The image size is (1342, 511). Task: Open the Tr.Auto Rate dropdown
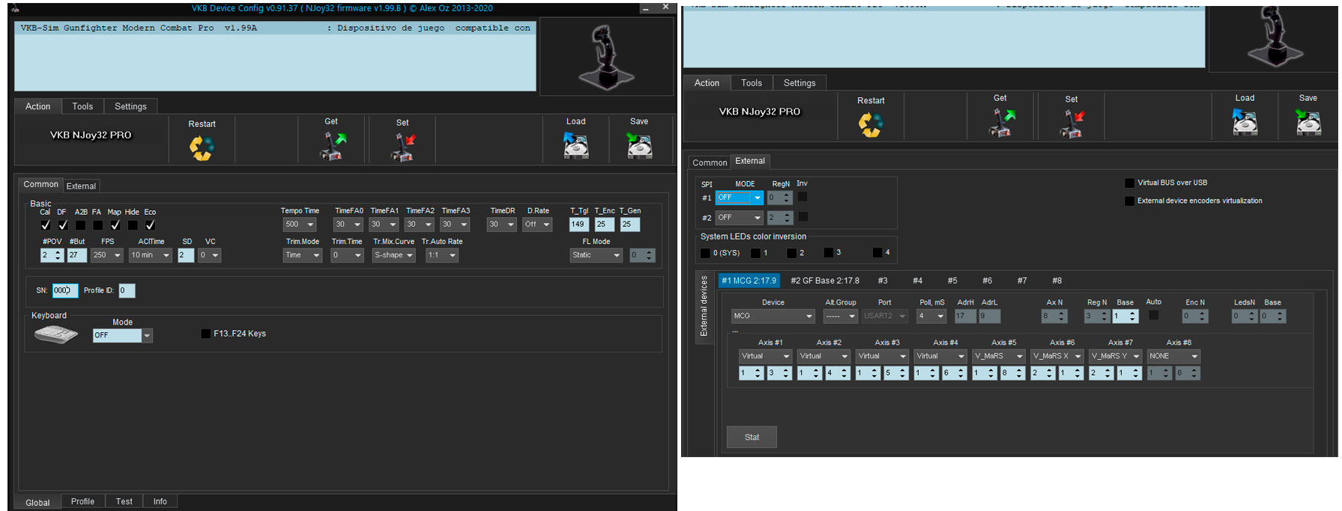(x=441, y=255)
